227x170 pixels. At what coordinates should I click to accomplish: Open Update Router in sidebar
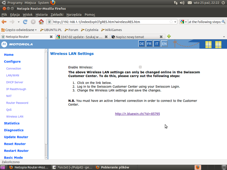click(16, 137)
